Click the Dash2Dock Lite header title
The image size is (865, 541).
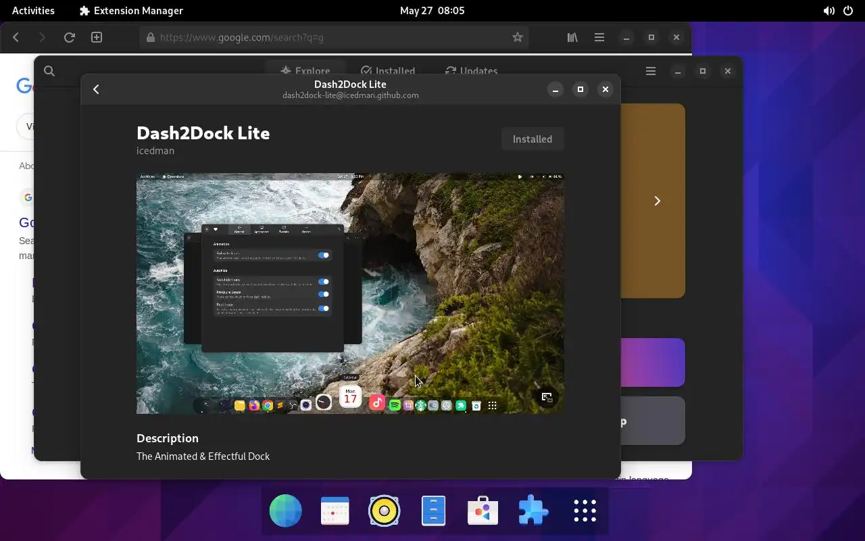click(x=350, y=84)
